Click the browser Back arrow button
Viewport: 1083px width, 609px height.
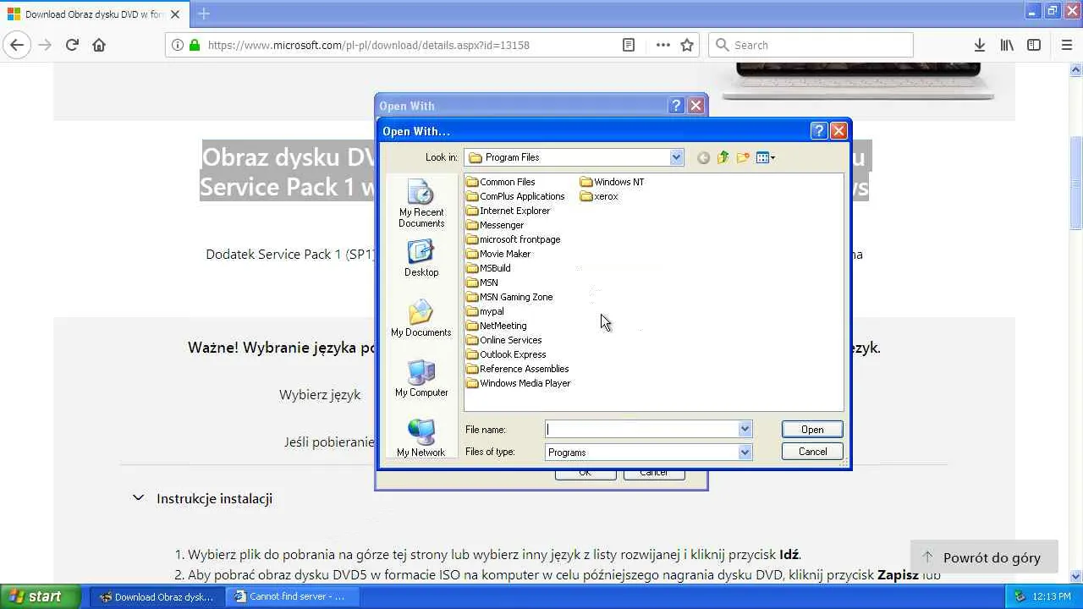tap(17, 45)
